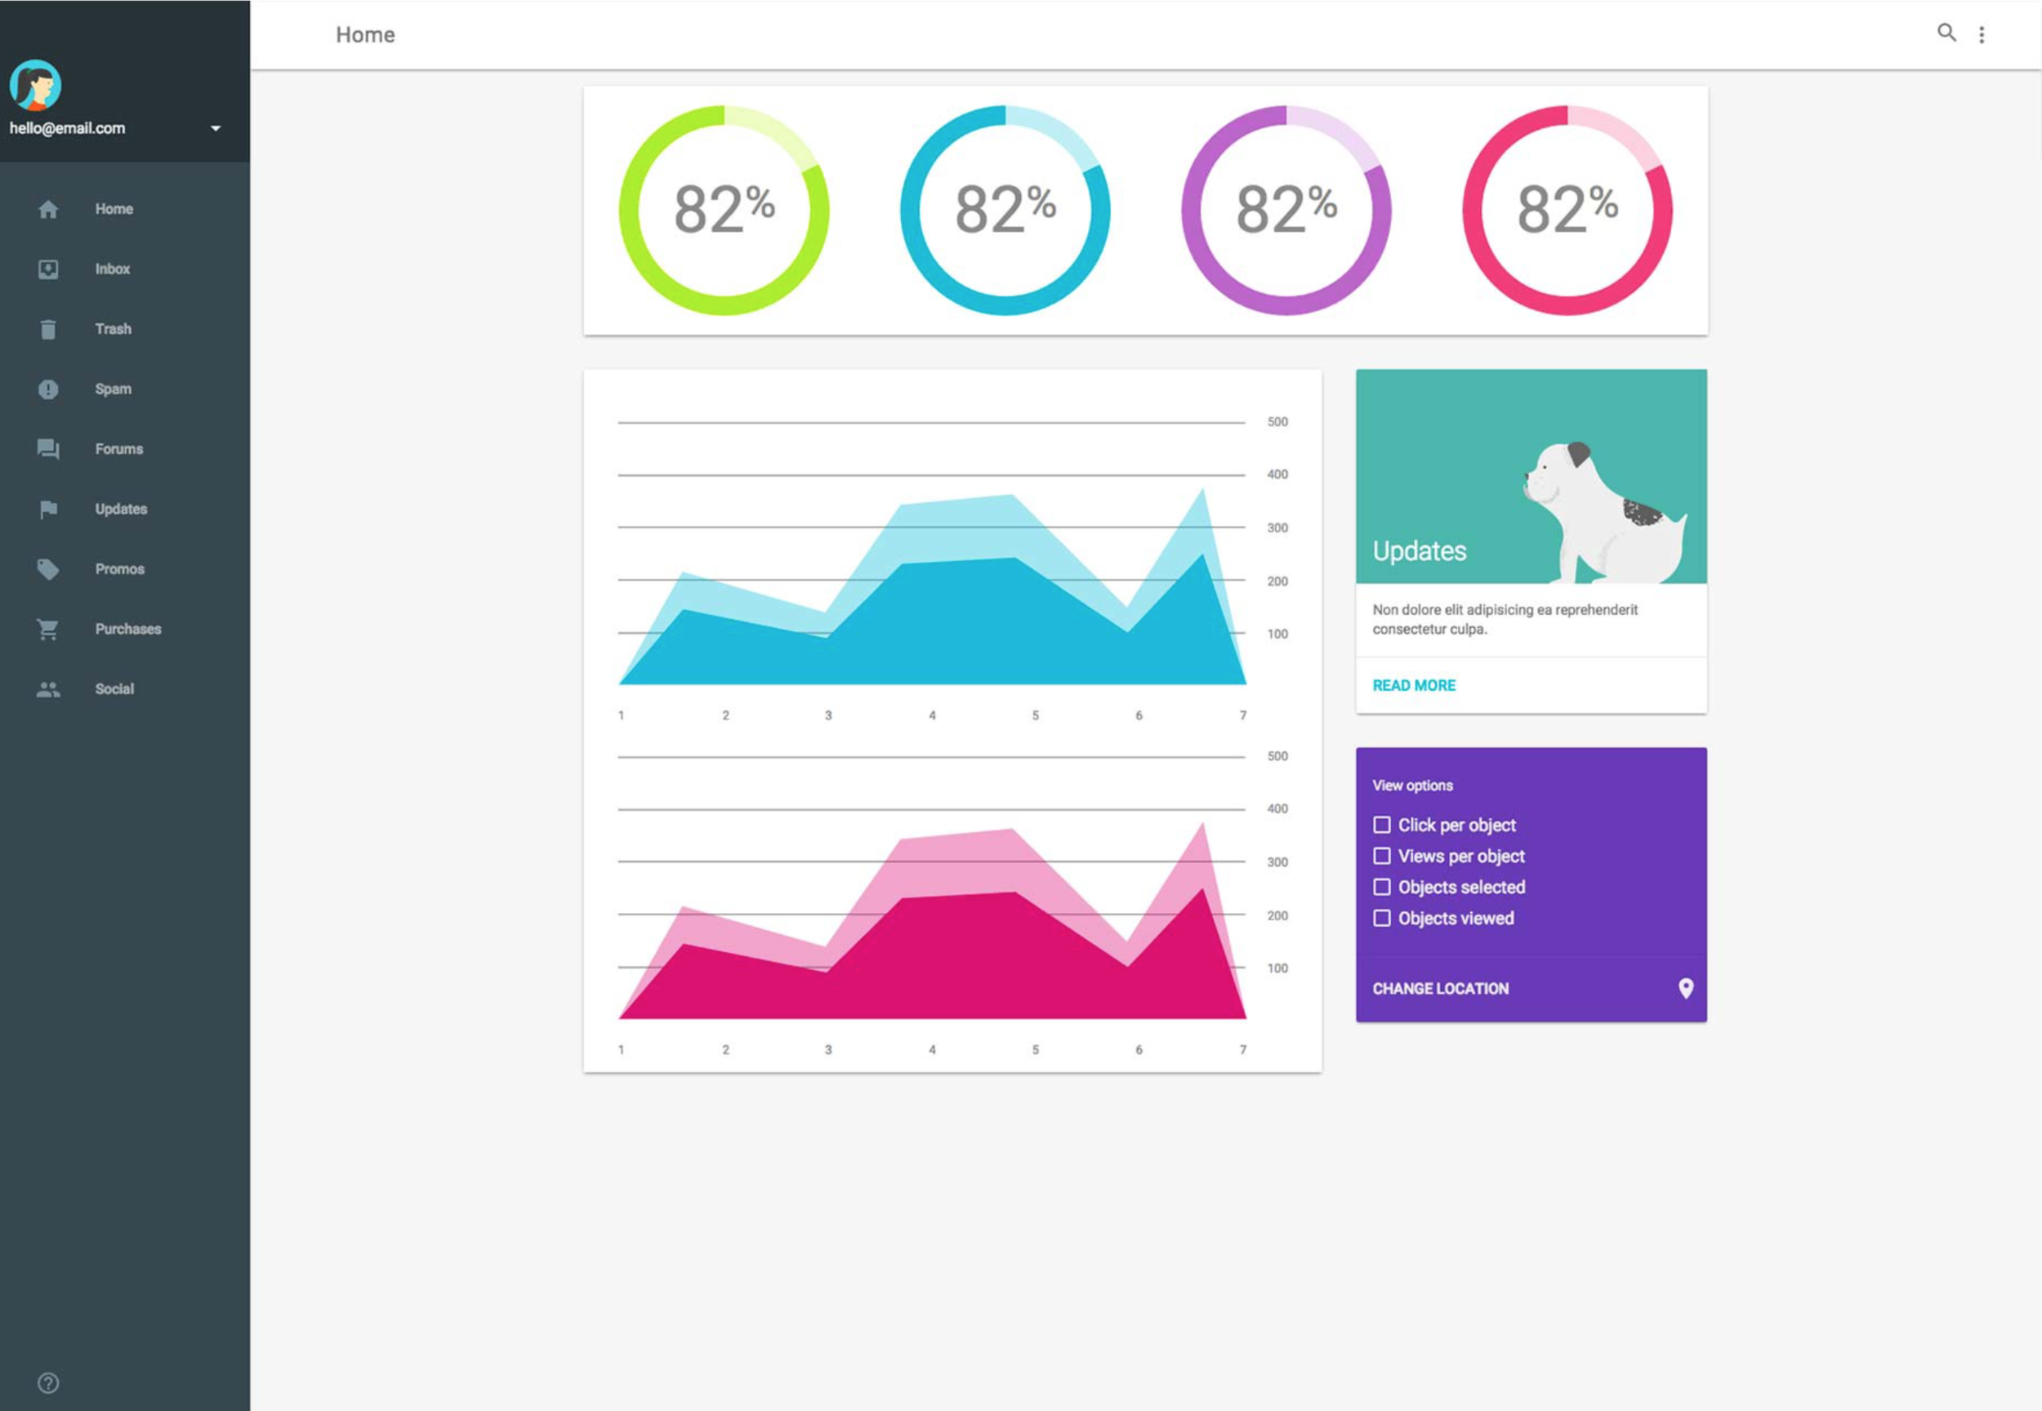2042x1411 pixels.
Task: Click the Inbox tray icon
Action: pyautogui.click(x=47, y=269)
